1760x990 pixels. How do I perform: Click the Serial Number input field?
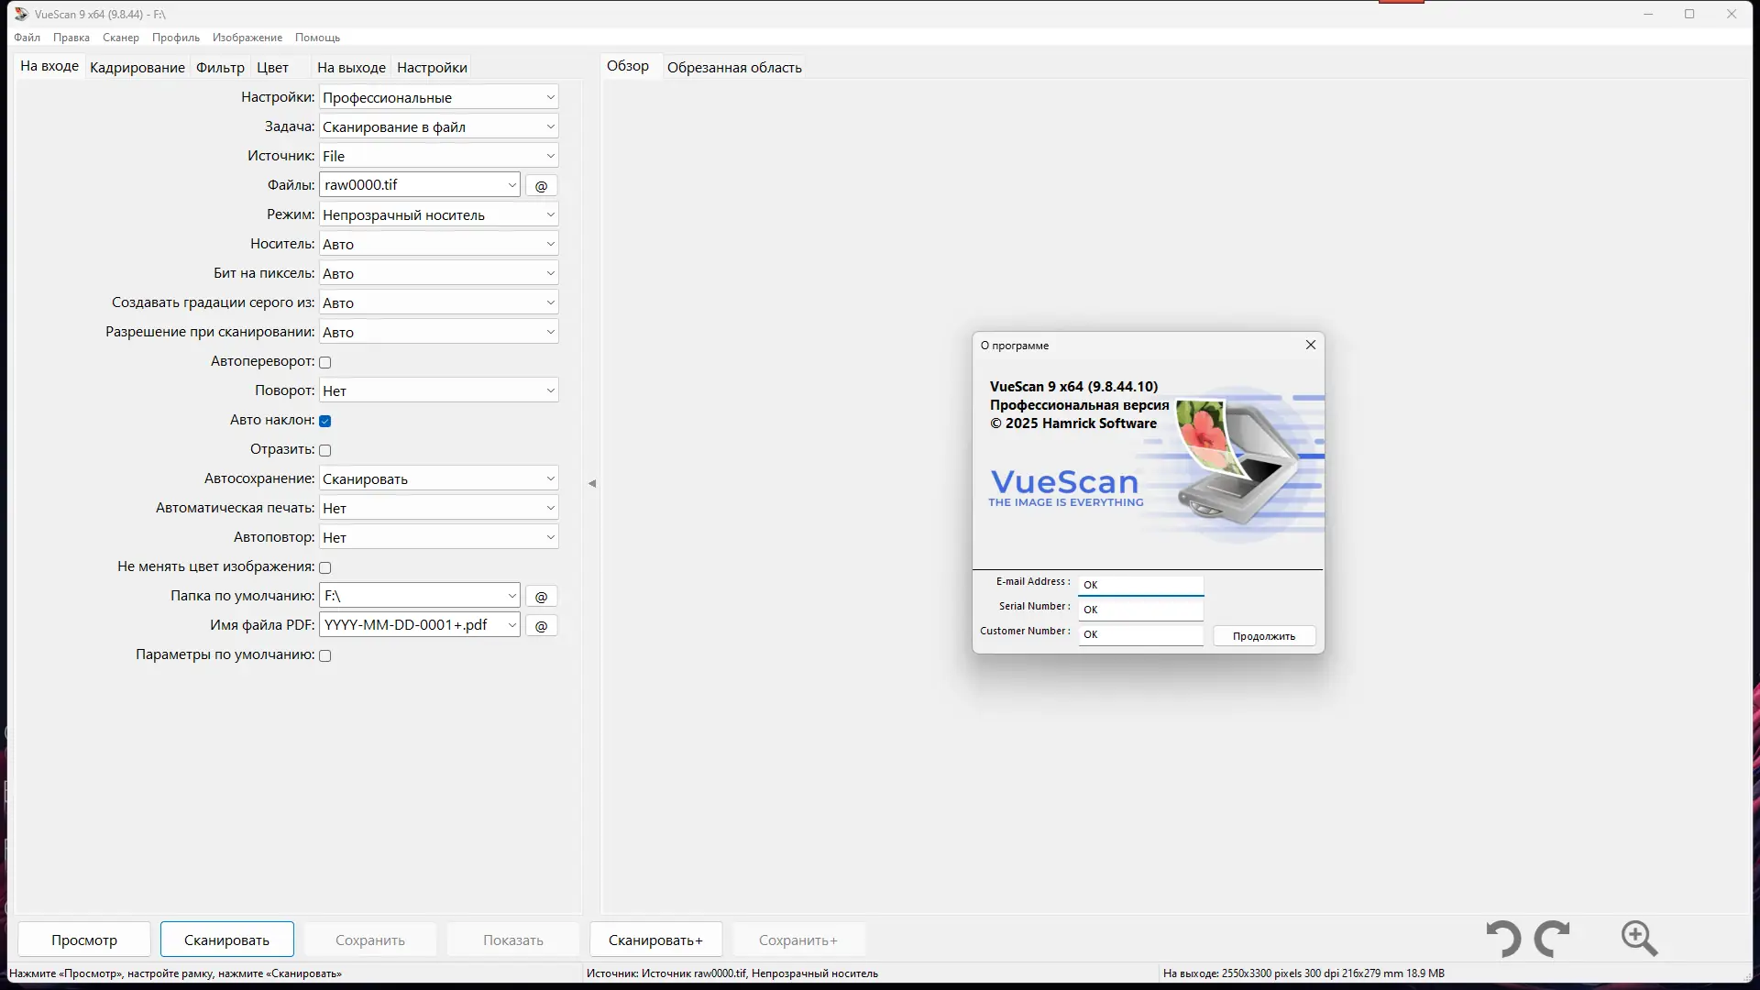tap(1140, 610)
